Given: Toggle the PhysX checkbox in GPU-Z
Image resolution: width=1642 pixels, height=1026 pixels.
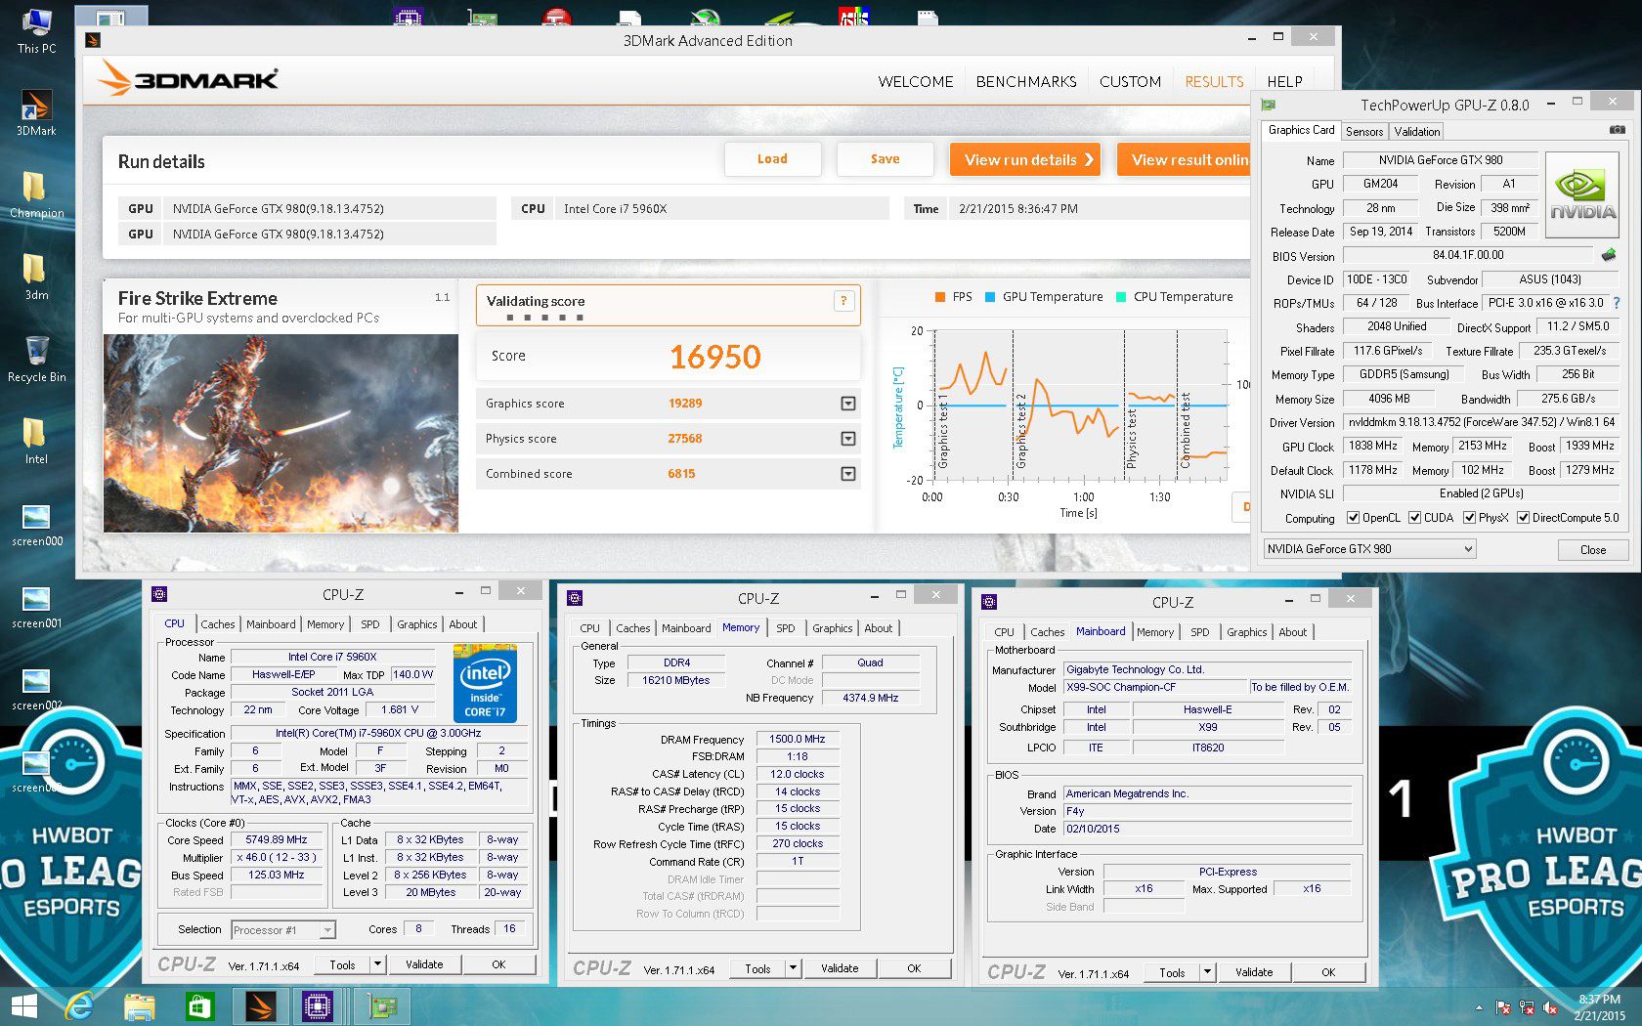Looking at the screenshot, I should click(1469, 518).
